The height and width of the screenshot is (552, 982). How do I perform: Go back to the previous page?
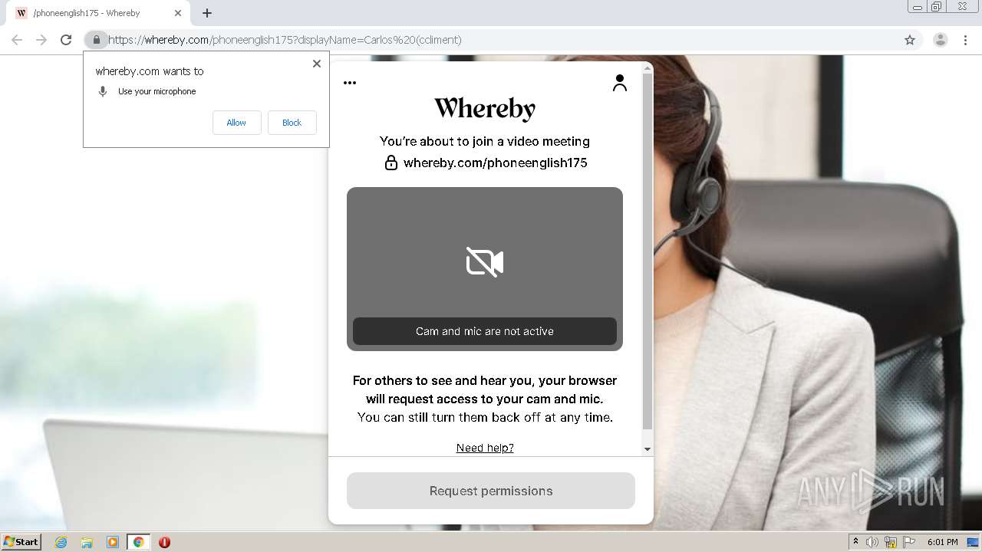click(17, 40)
